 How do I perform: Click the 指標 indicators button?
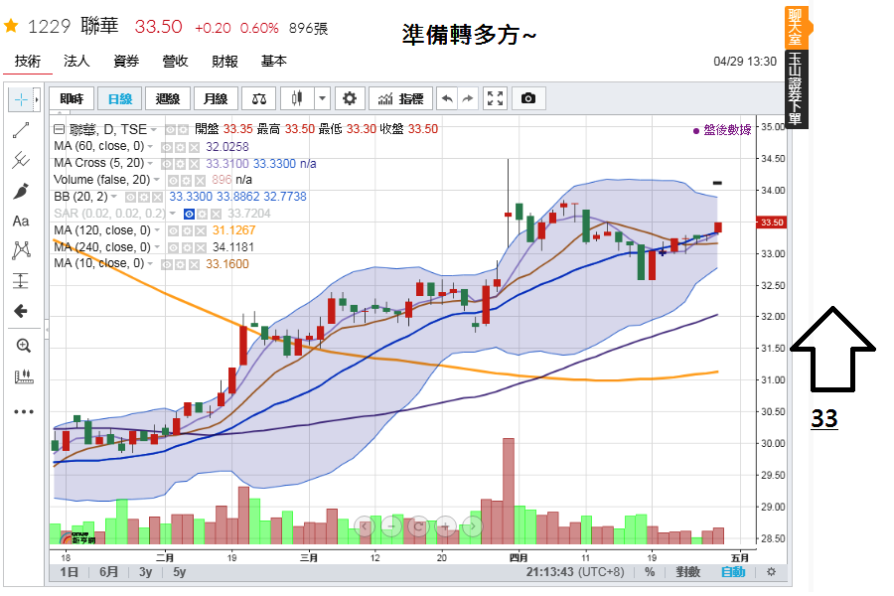tap(401, 98)
